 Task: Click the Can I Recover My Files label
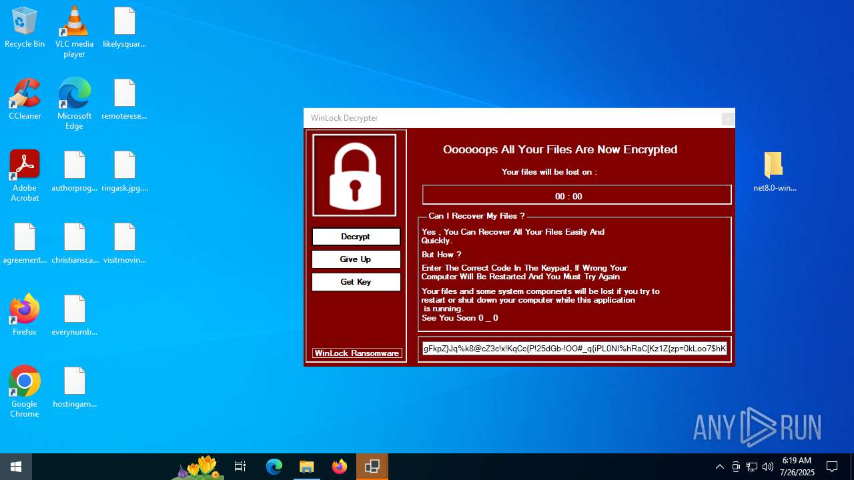click(476, 216)
